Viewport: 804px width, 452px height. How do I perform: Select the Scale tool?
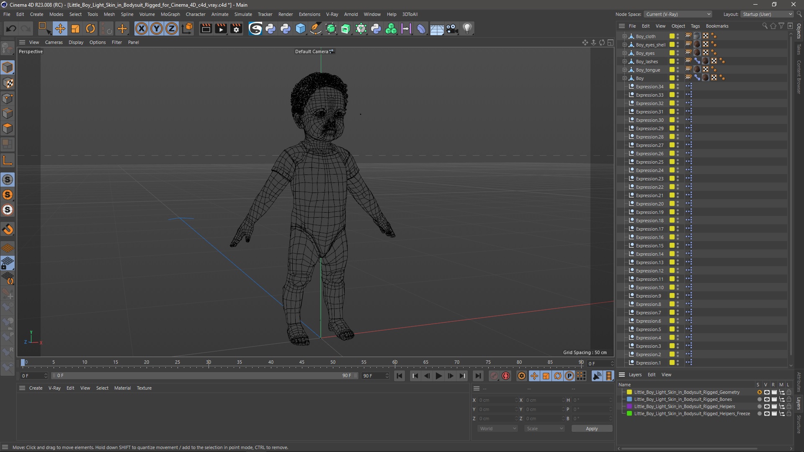point(75,28)
